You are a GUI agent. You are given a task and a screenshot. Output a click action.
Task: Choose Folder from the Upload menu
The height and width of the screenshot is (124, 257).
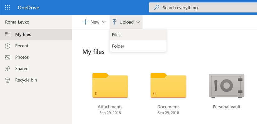coord(138,46)
